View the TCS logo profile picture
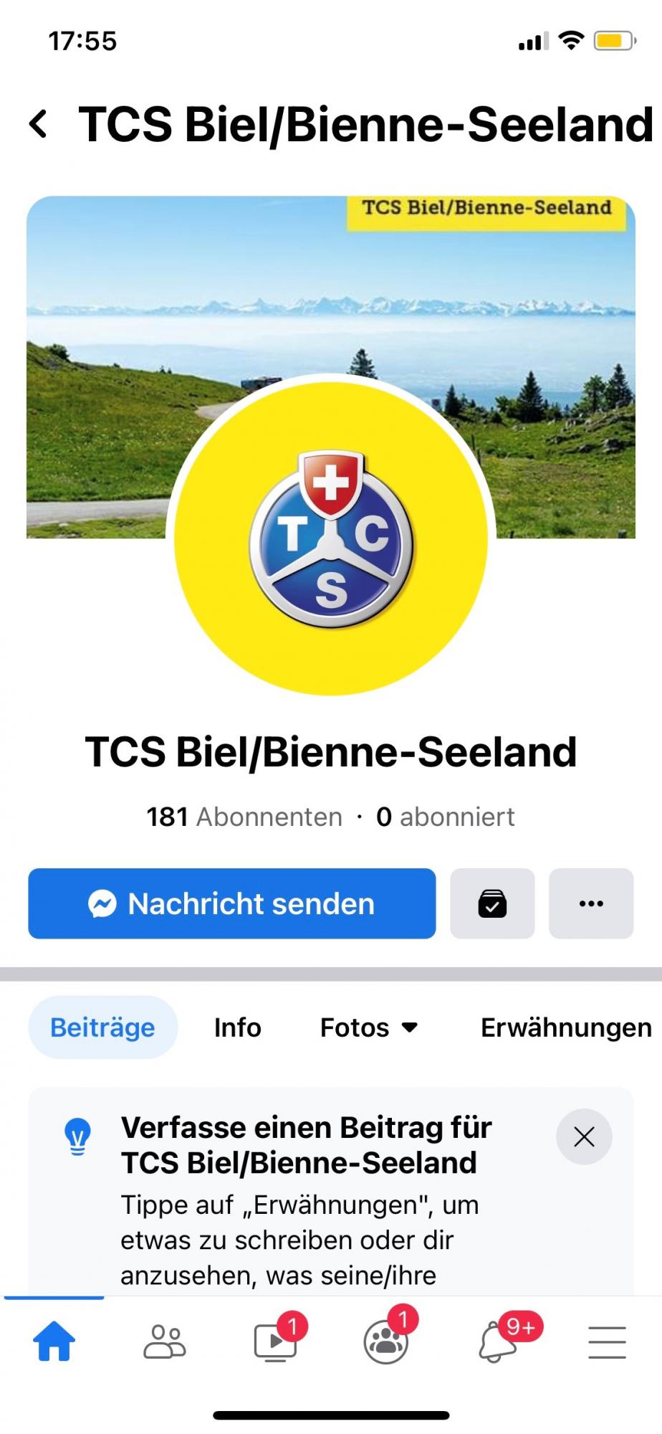The height and width of the screenshot is (1434, 662). 331,538
